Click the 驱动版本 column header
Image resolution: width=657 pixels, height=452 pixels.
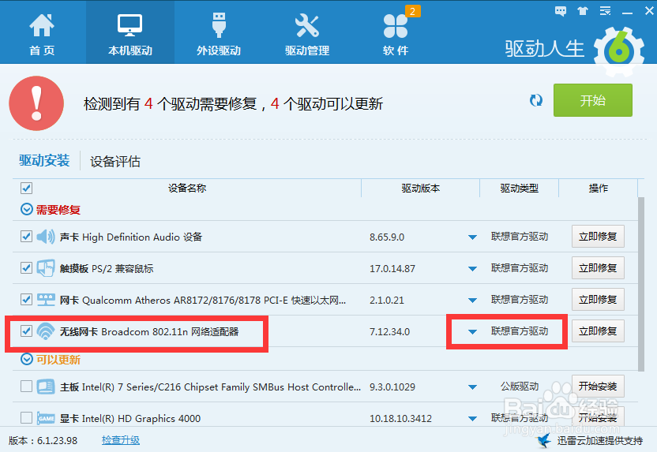coord(421,189)
